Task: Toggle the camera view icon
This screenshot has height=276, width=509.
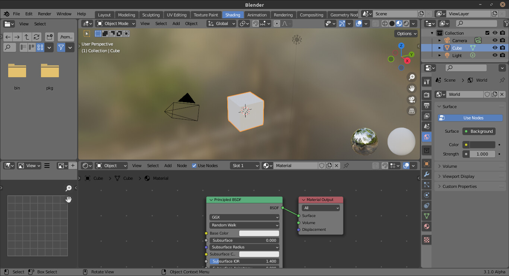Action: (412, 100)
